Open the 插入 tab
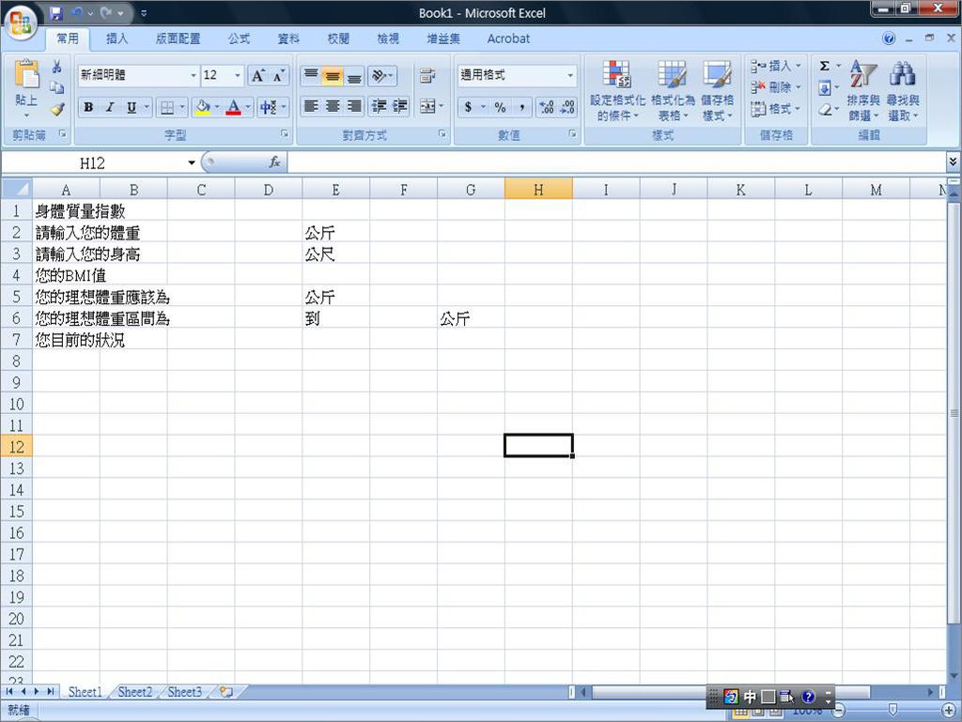 point(117,38)
